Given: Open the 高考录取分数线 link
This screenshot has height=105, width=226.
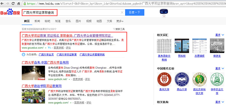Looking at the screenshot, I should 164,58.
